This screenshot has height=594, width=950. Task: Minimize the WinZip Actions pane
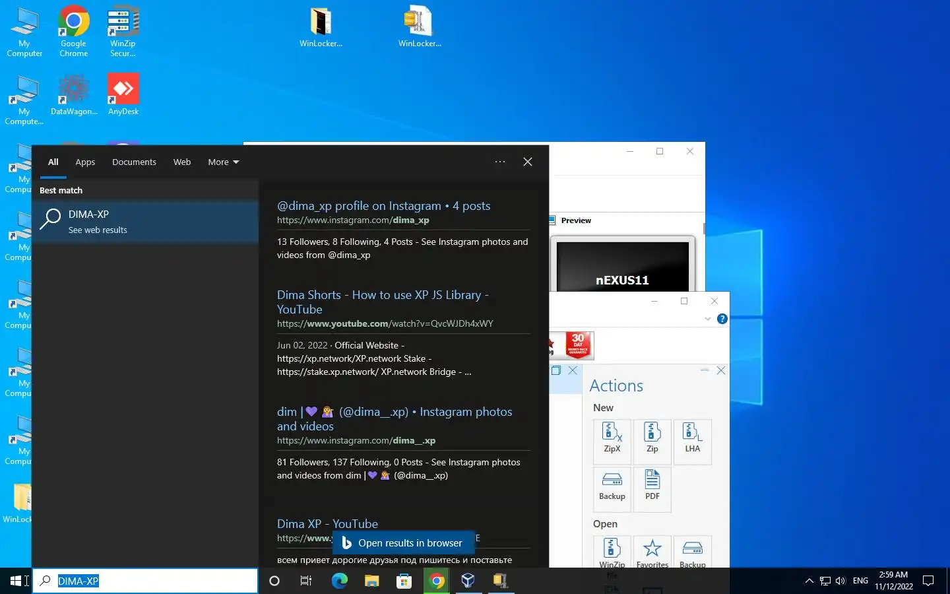pos(705,370)
